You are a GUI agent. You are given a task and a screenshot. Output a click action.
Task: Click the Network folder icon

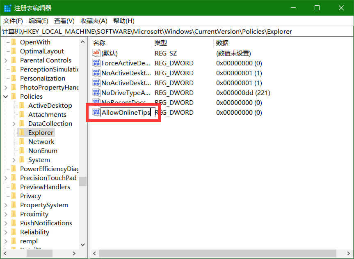pos(22,141)
